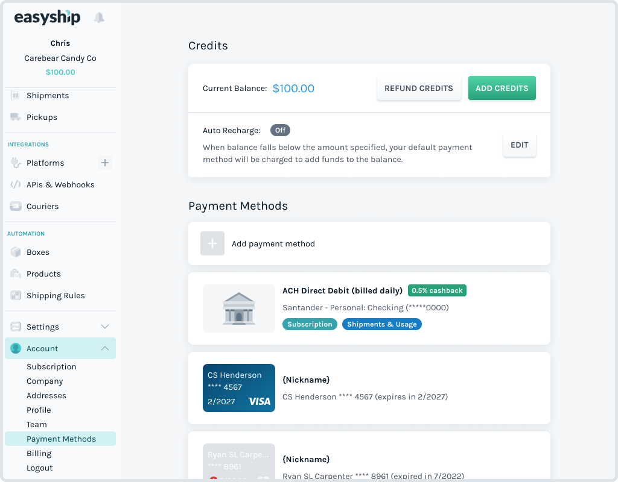Image resolution: width=618 pixels, height=482 pixels.
Task: Click the bank building icon
Action: (239, 308)
